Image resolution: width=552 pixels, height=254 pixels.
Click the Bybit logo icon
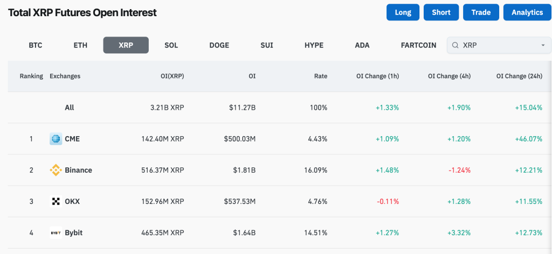(x=56, y=232)
